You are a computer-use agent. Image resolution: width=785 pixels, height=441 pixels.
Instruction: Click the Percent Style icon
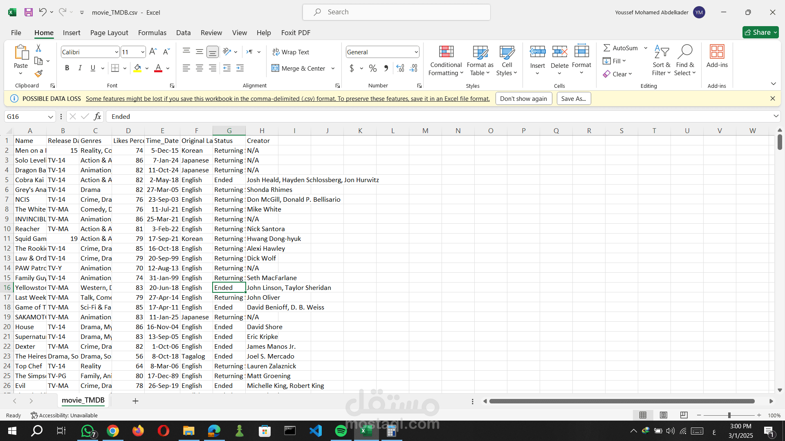[372, 69]
